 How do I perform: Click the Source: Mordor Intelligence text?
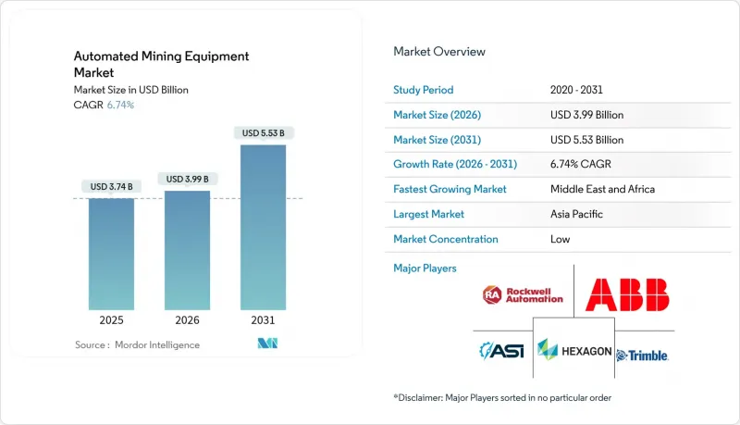(x=137, y=344)
